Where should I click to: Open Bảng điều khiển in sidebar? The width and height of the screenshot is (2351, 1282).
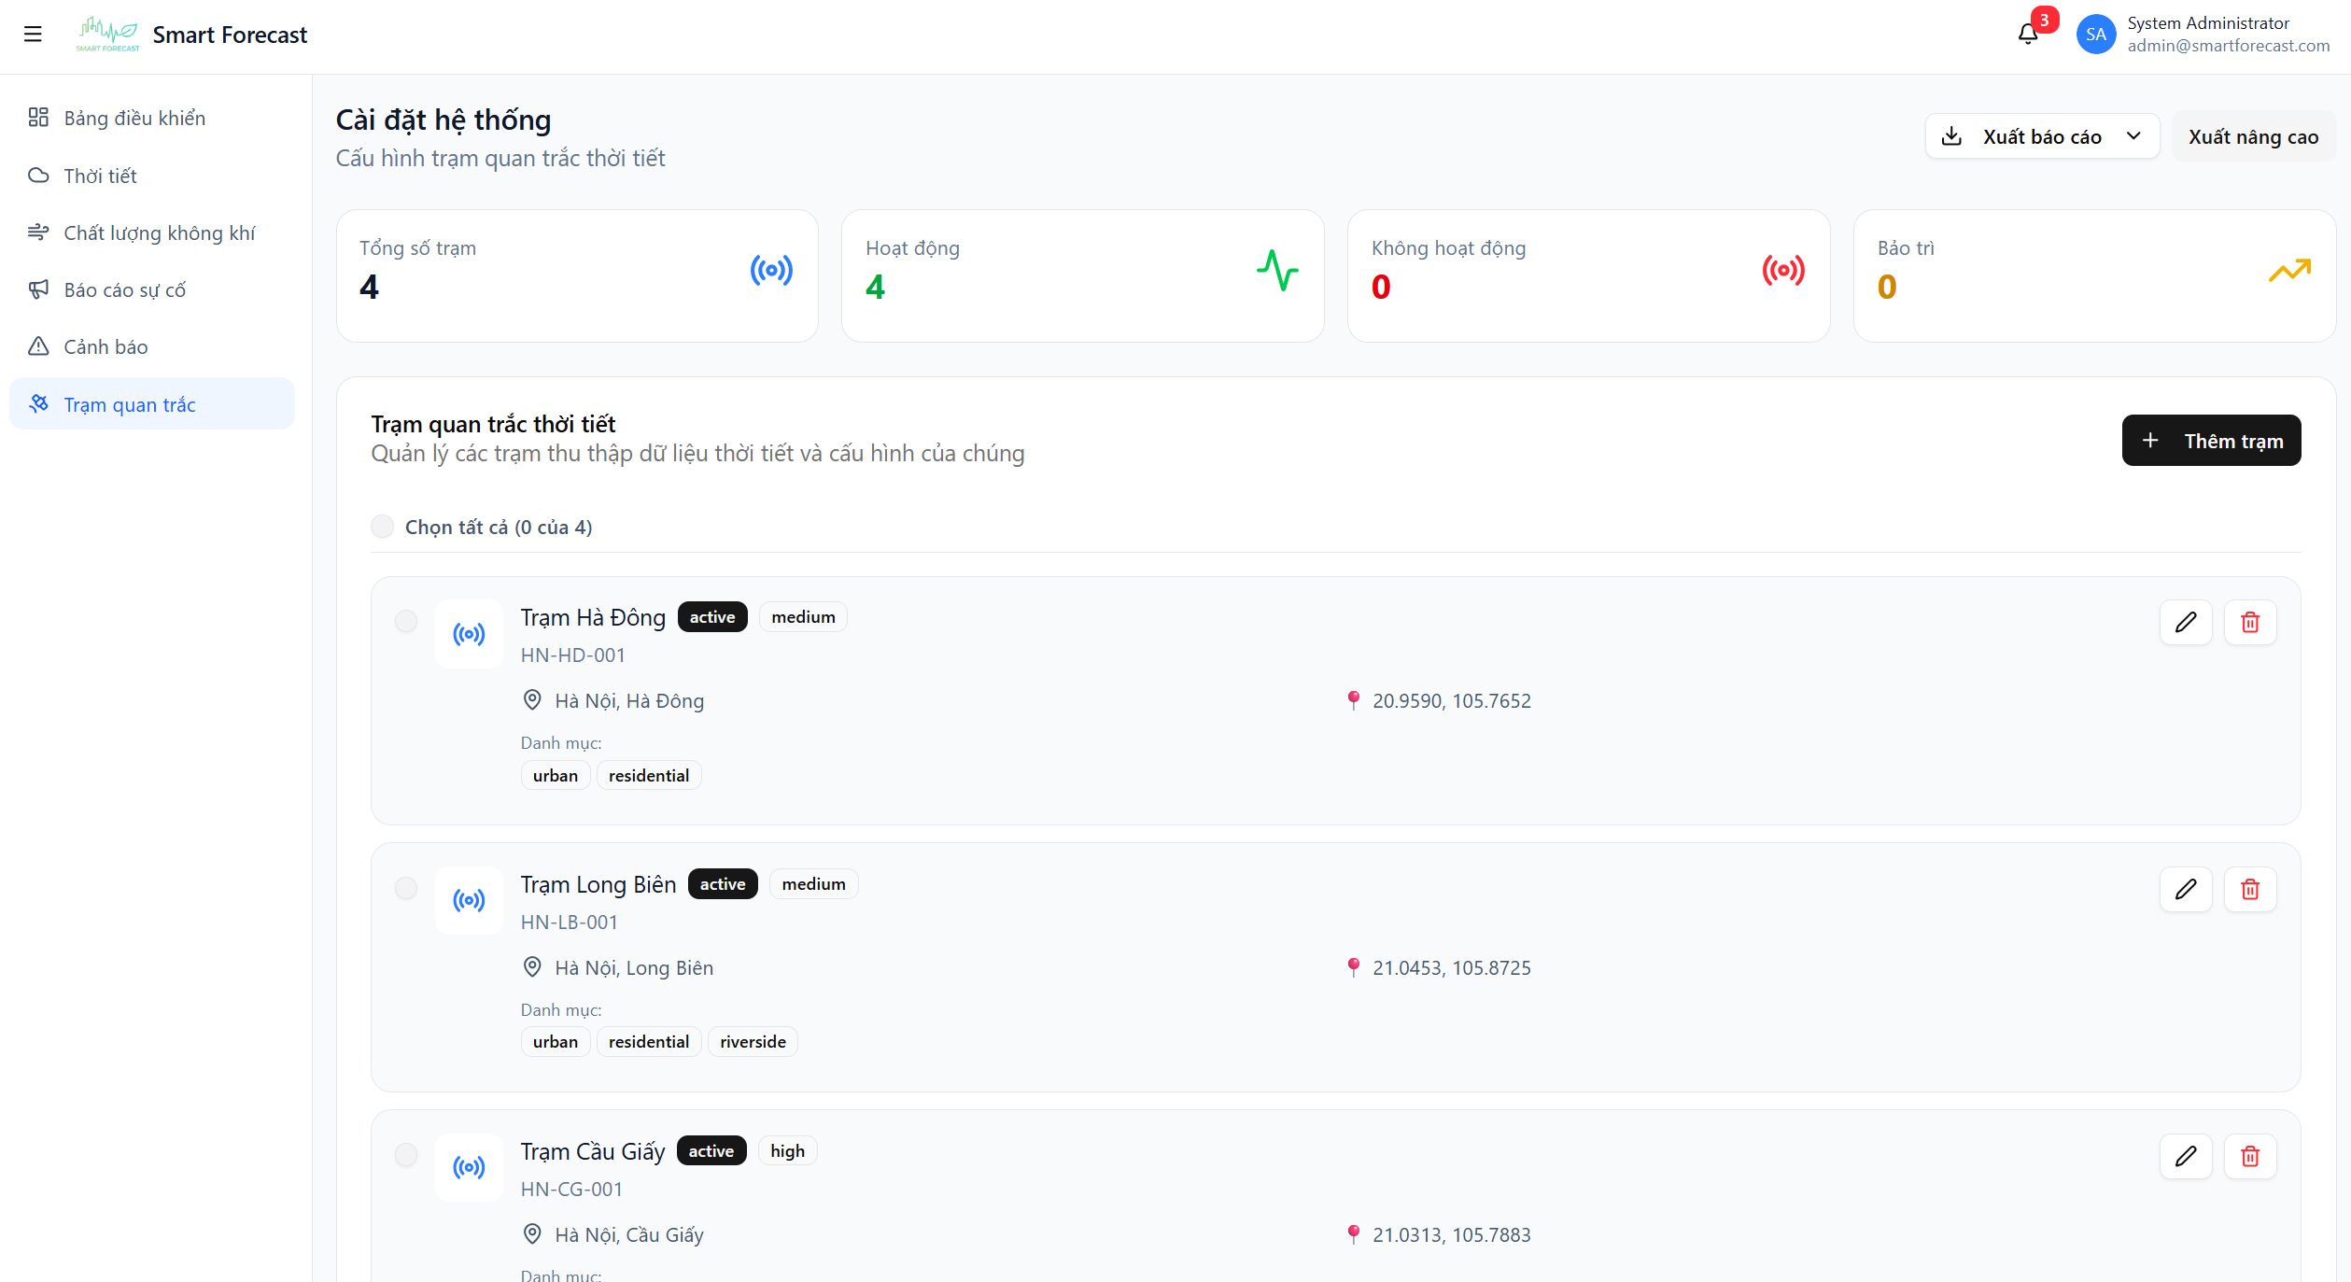pyautogui.click(x=134, y=118)
